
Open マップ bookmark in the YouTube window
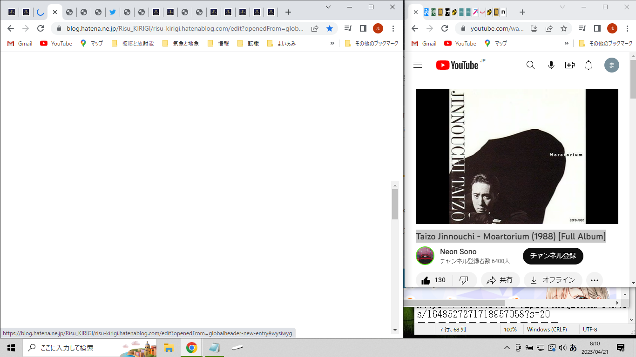[496, 43]
